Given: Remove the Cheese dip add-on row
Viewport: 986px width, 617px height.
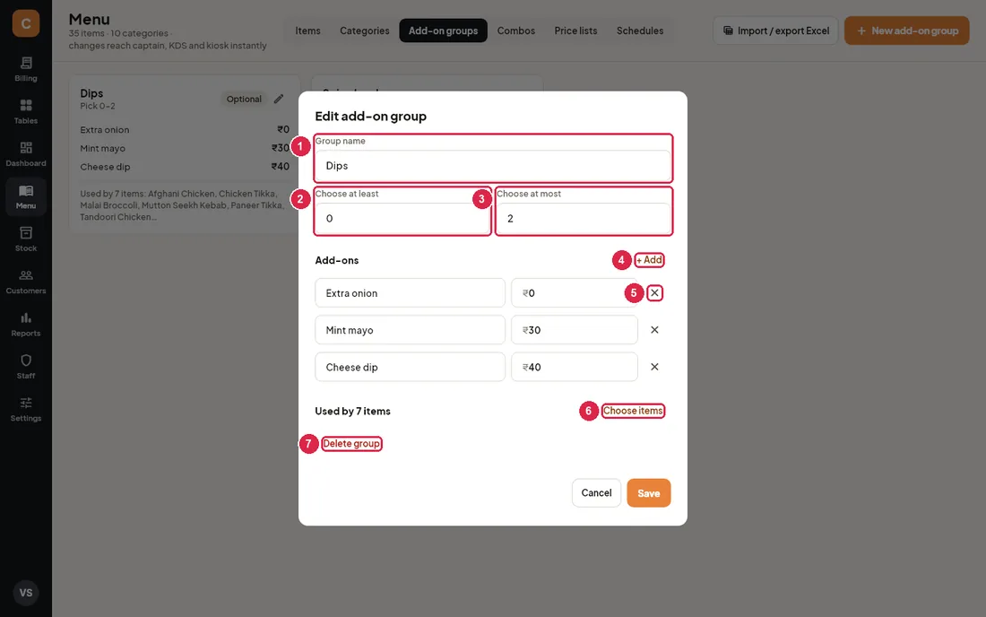Looking at the screenshot, I should [x=654, y=367].
